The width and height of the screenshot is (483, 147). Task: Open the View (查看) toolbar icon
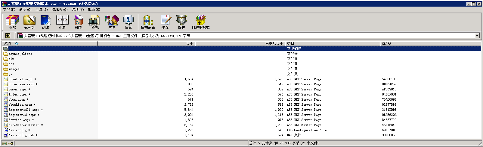(62, 22)
